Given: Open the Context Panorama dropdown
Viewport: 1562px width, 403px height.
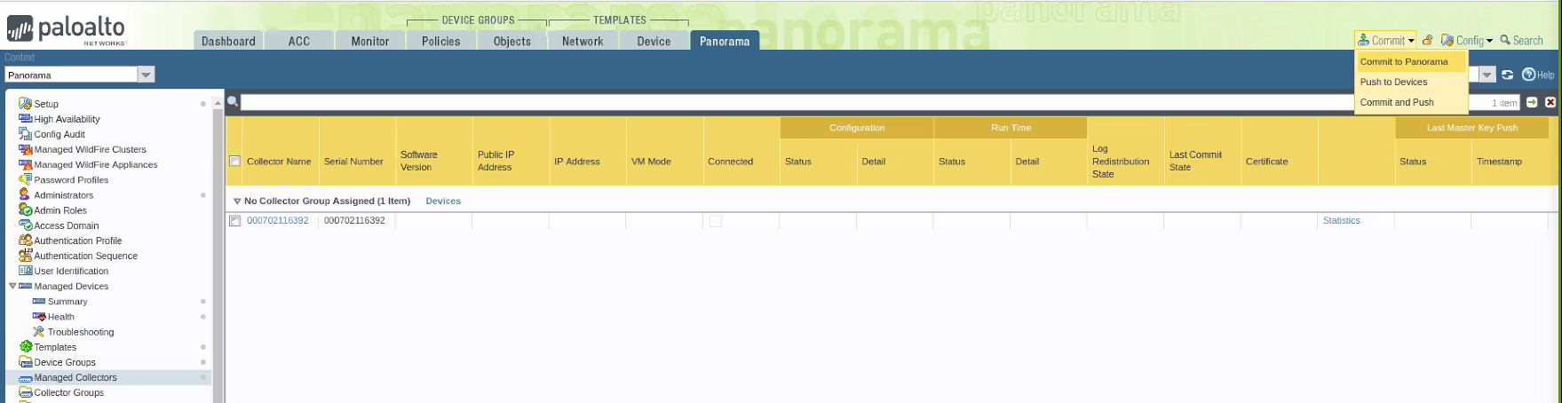Looking at the screenshot, I should tap(147, 75).
